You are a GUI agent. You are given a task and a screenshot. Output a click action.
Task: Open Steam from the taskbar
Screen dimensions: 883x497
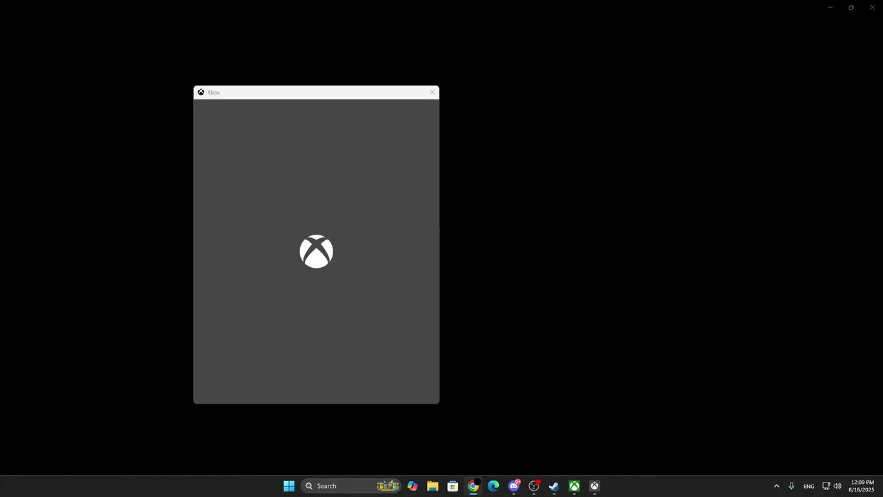[554, 486]
